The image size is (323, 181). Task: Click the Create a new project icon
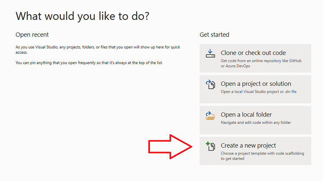pyautogui.click(x=210, y=146)
